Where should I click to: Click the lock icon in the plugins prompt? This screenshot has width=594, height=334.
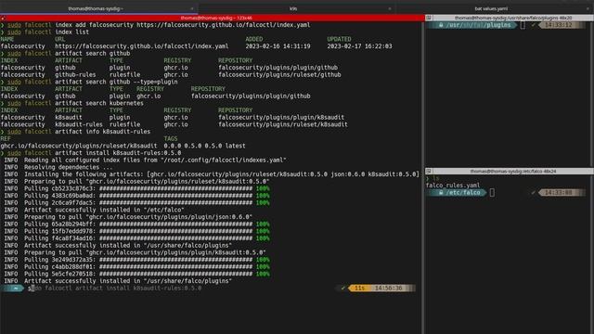pyautogui.click(x=441, y=25)
